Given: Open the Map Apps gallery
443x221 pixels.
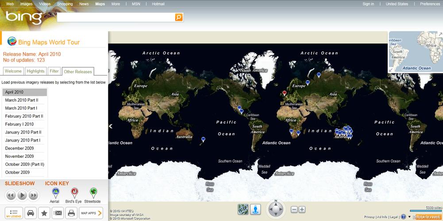Looking at the screenshot, I should click(x=91, y=213).
